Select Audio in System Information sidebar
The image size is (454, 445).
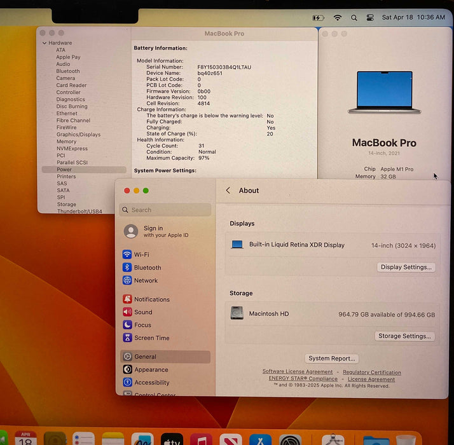click(x=63, y=64)
